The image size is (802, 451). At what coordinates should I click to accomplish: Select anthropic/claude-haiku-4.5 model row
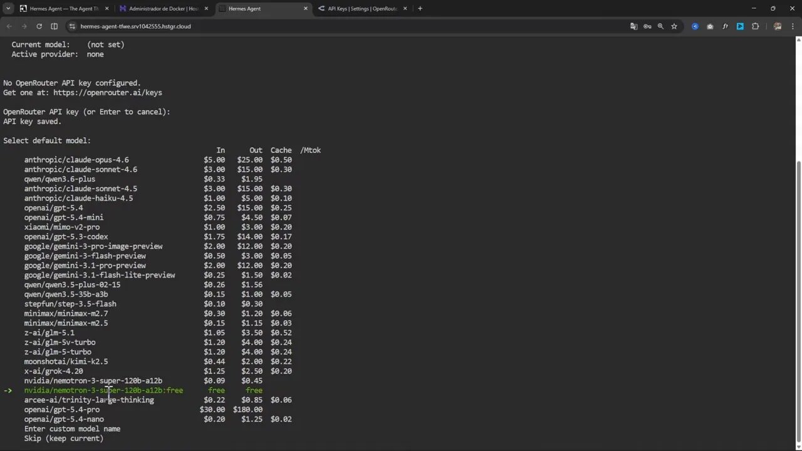coord(158,198)
